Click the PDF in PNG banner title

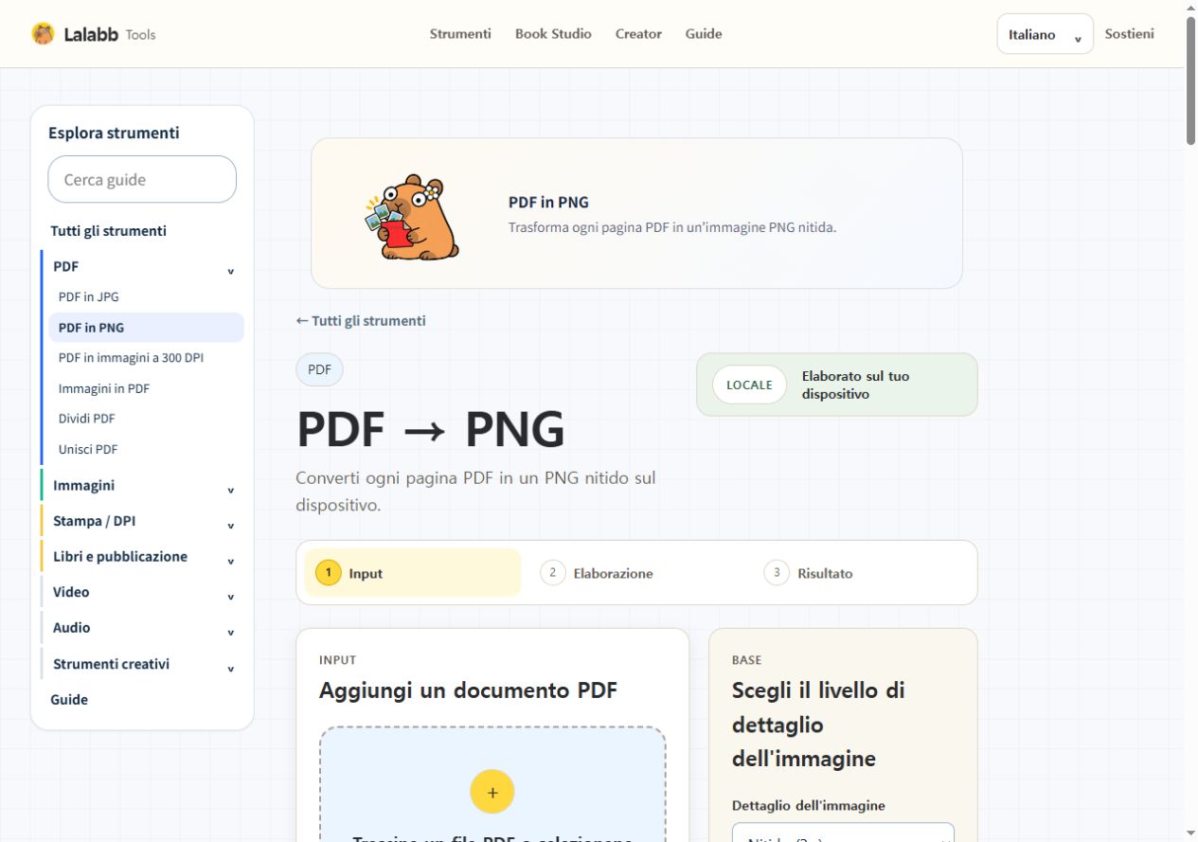click(548, 203)
